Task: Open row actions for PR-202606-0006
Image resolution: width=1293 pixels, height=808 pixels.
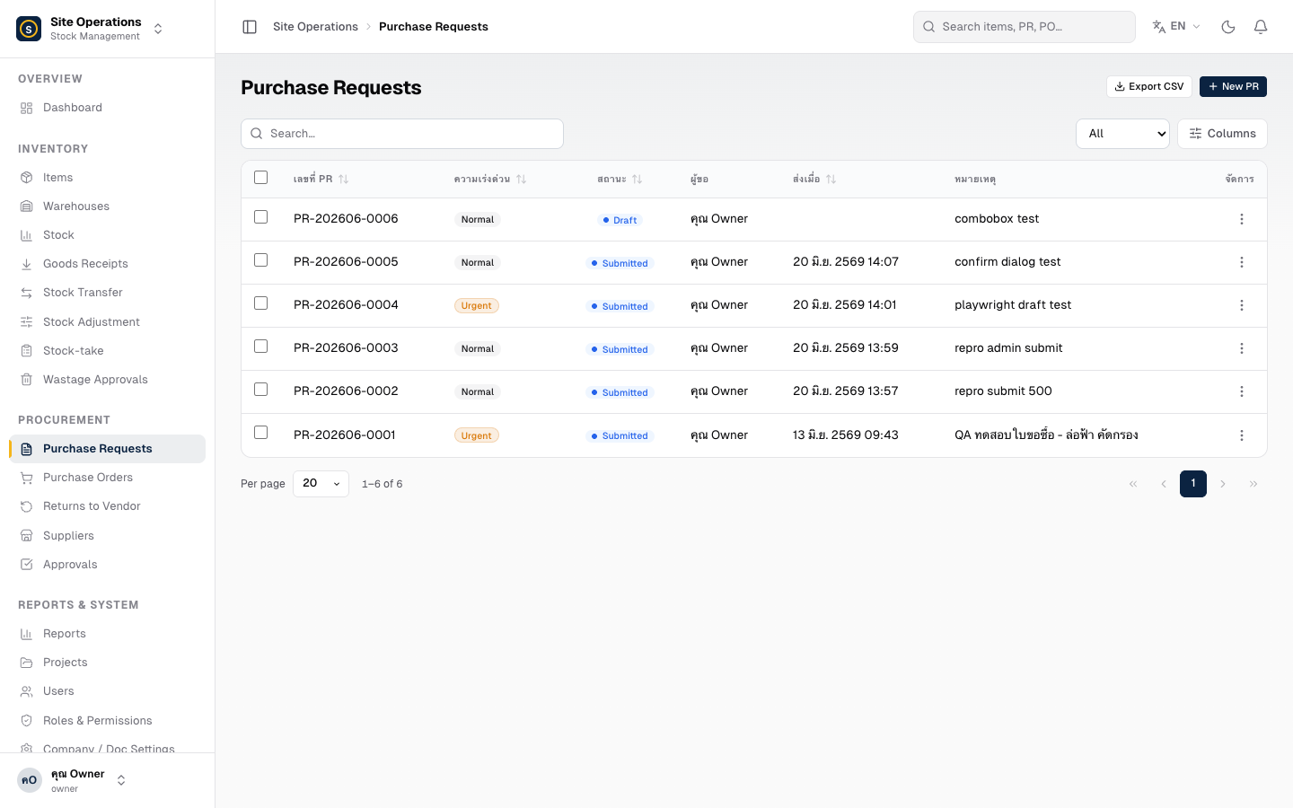Action: [x=1242, y=219]
